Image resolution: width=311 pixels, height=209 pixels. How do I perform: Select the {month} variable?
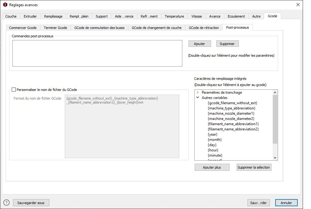[x=215, y=139]
